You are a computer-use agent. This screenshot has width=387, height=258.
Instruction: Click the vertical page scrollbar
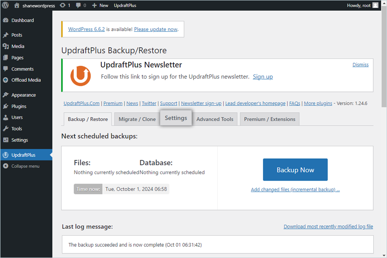tap(384, 57)
